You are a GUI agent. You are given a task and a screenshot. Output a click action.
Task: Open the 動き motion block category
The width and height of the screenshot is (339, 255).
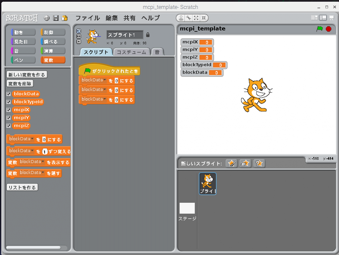pos(23,32)
